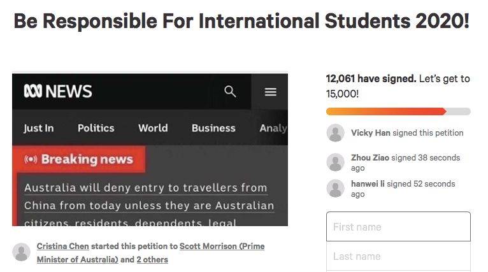The height and width of the screenshot is (272, 488).
Task: Click the Breaking news headline text
Action: pyautogui.click(x=149, y=205)
